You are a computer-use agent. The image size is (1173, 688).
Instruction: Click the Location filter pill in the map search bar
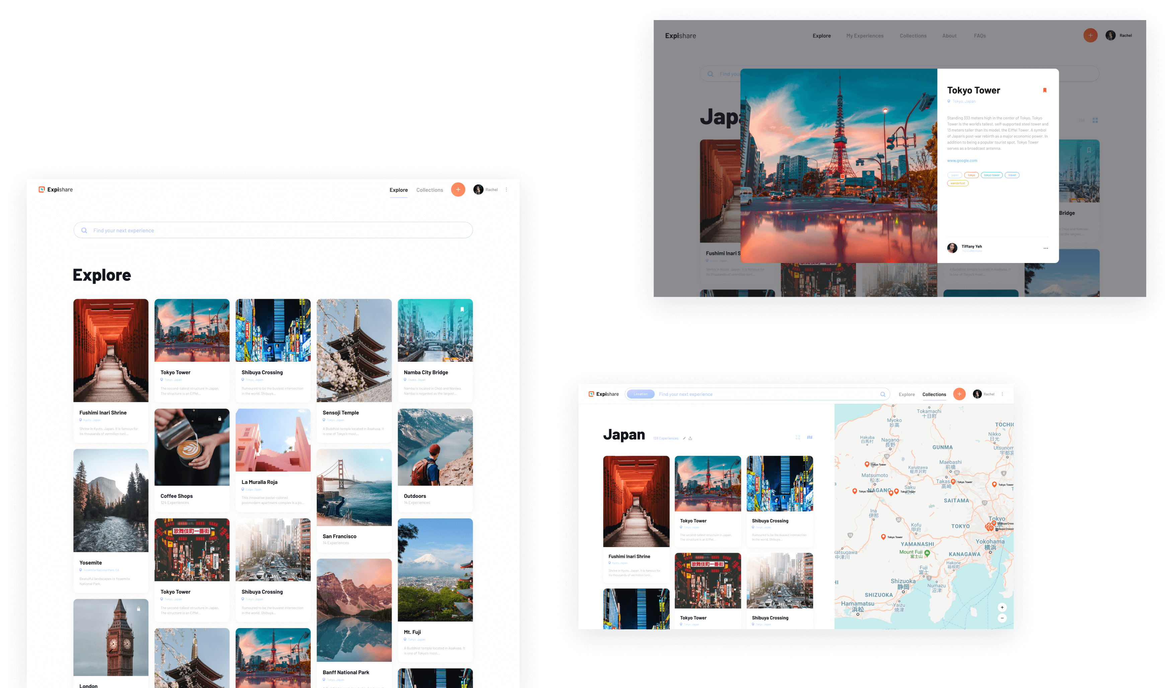coord(640,394)
